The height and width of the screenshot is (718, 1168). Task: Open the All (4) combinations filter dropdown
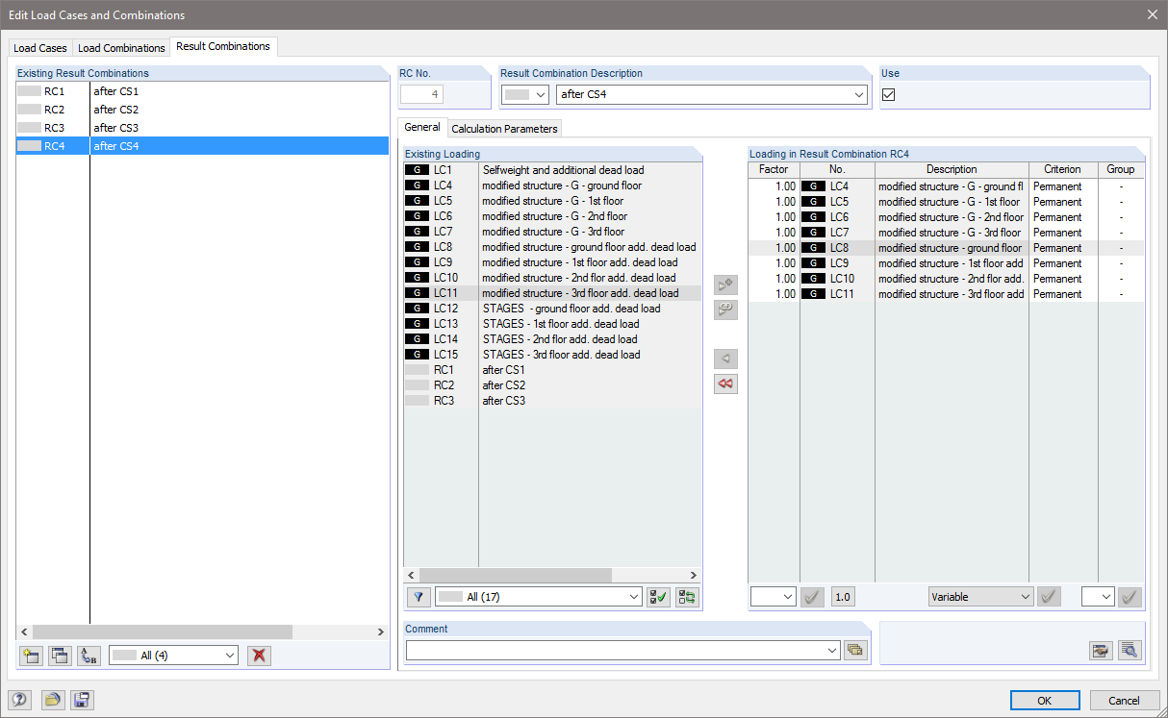click(173, 656)
